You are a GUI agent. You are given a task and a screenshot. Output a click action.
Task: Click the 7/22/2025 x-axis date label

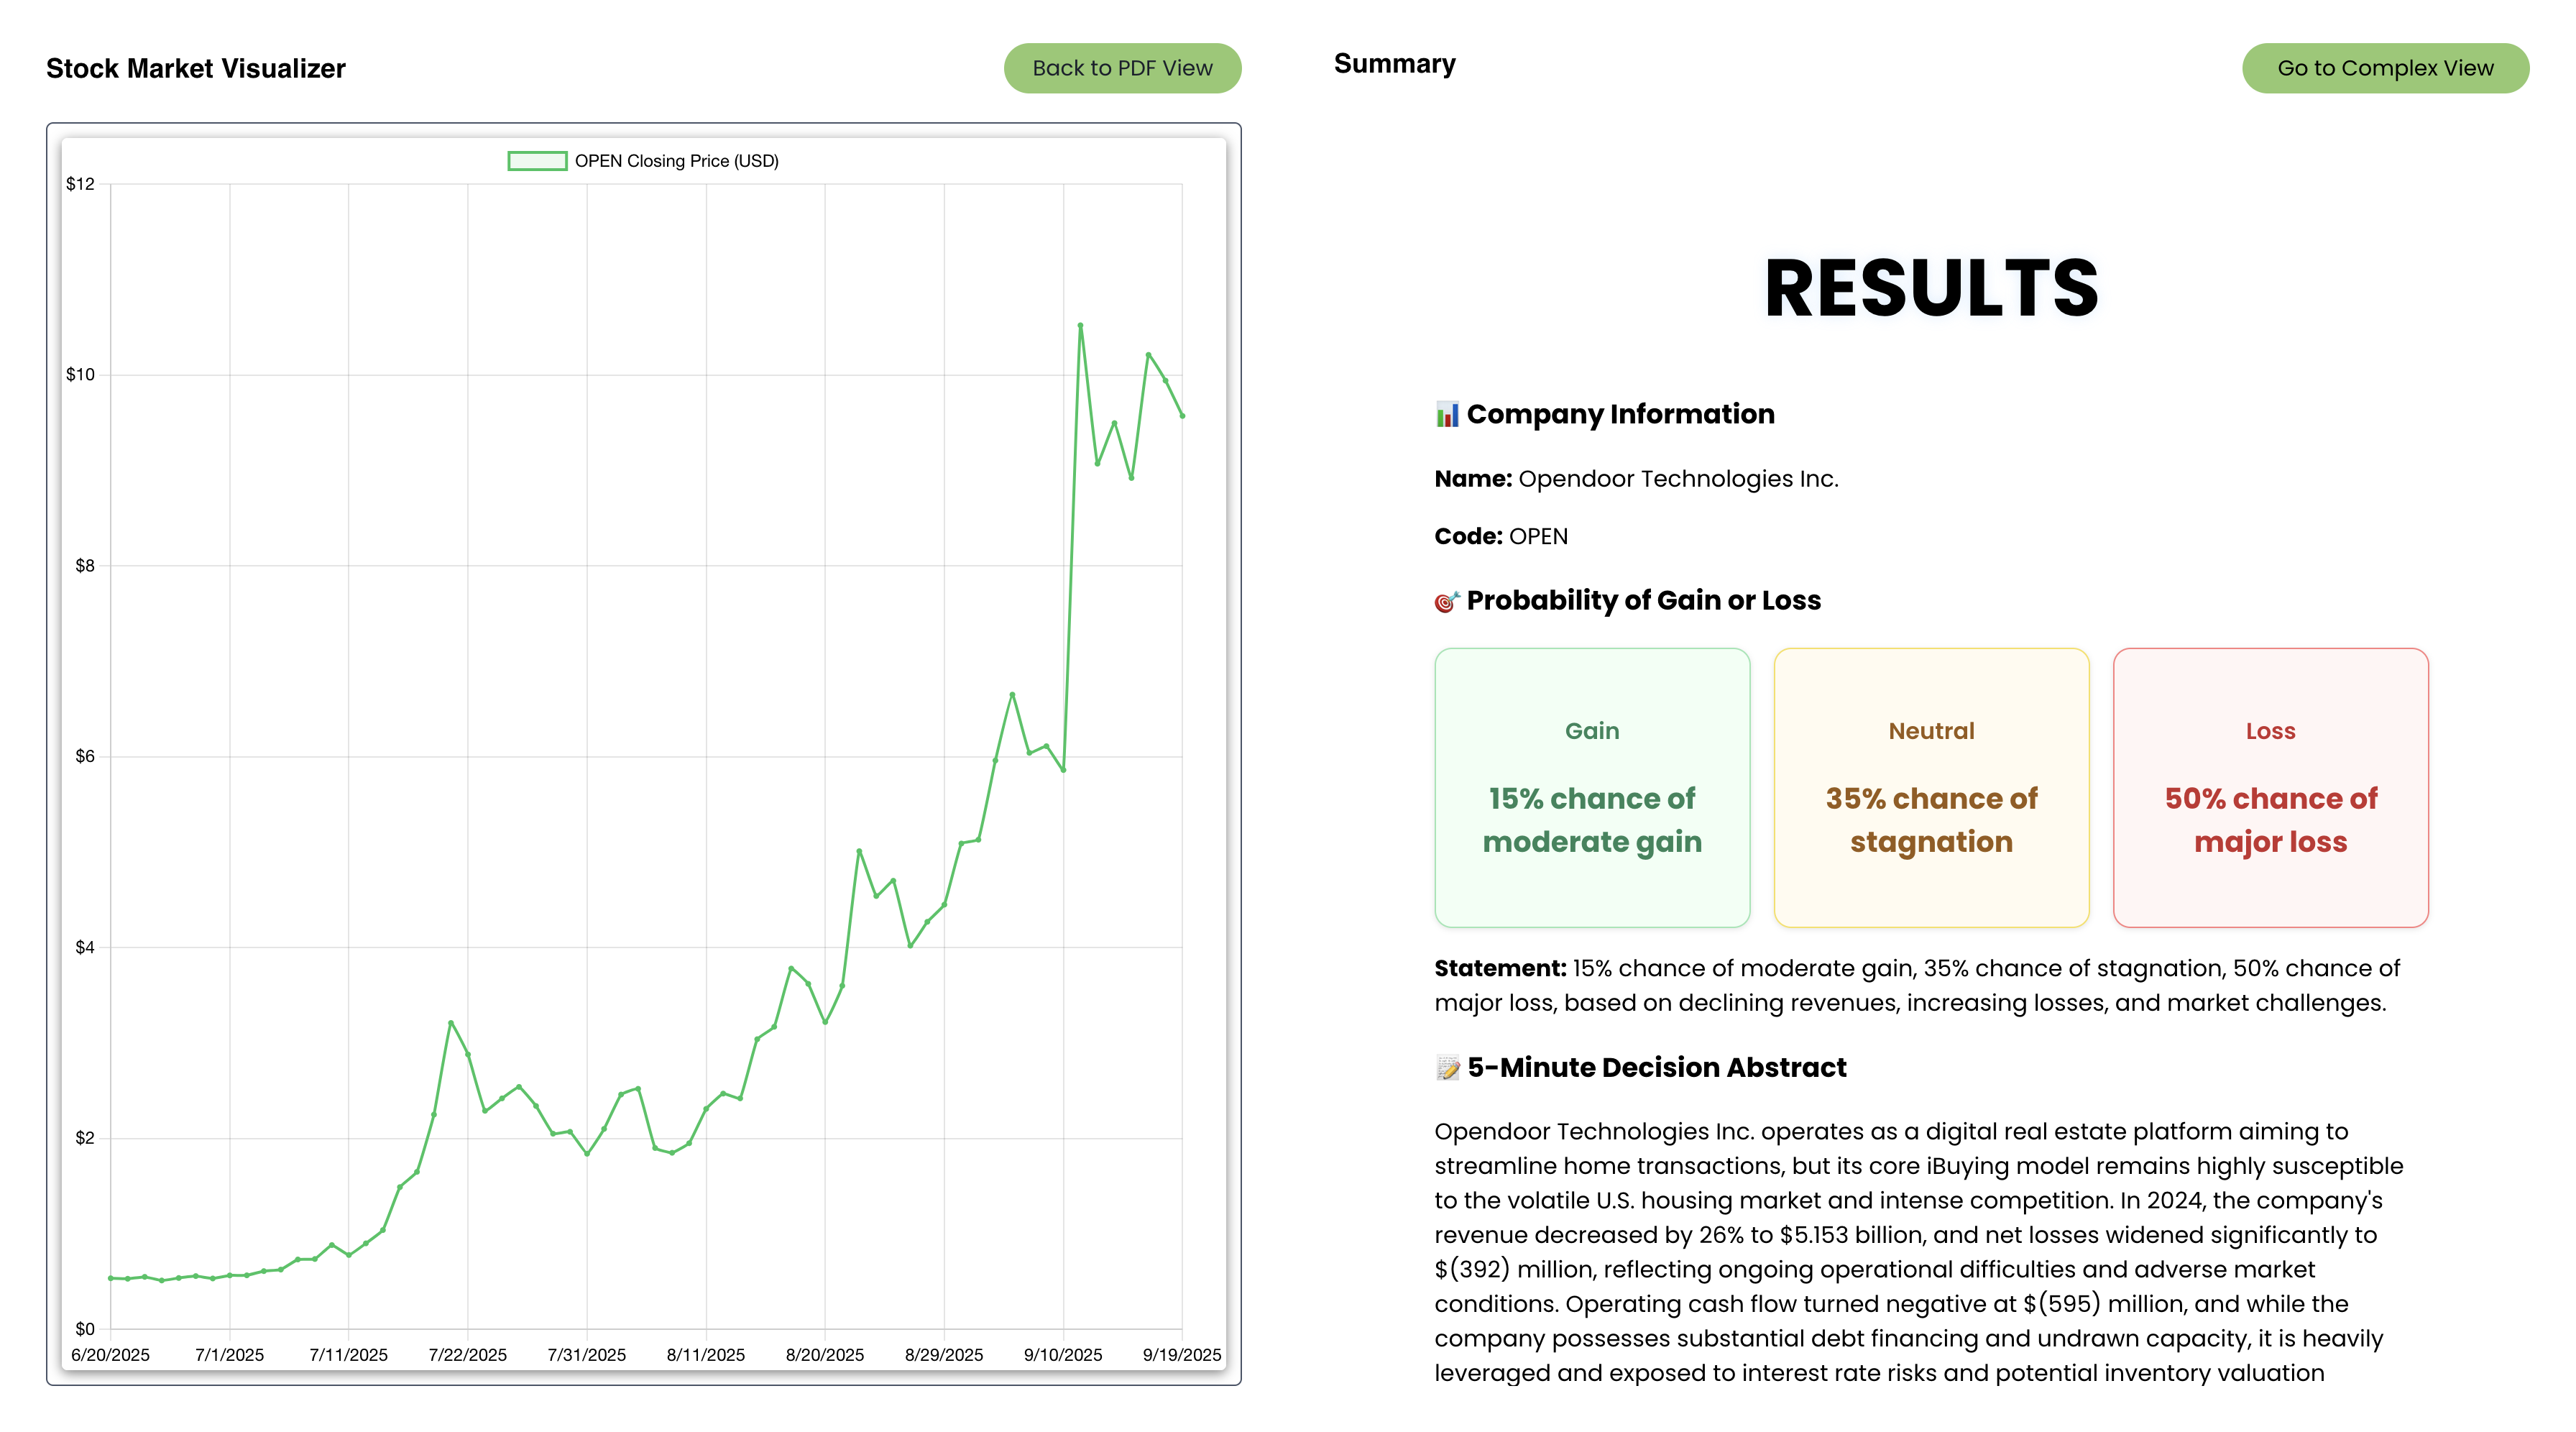pyautogui.click(x=467, y=1354)
